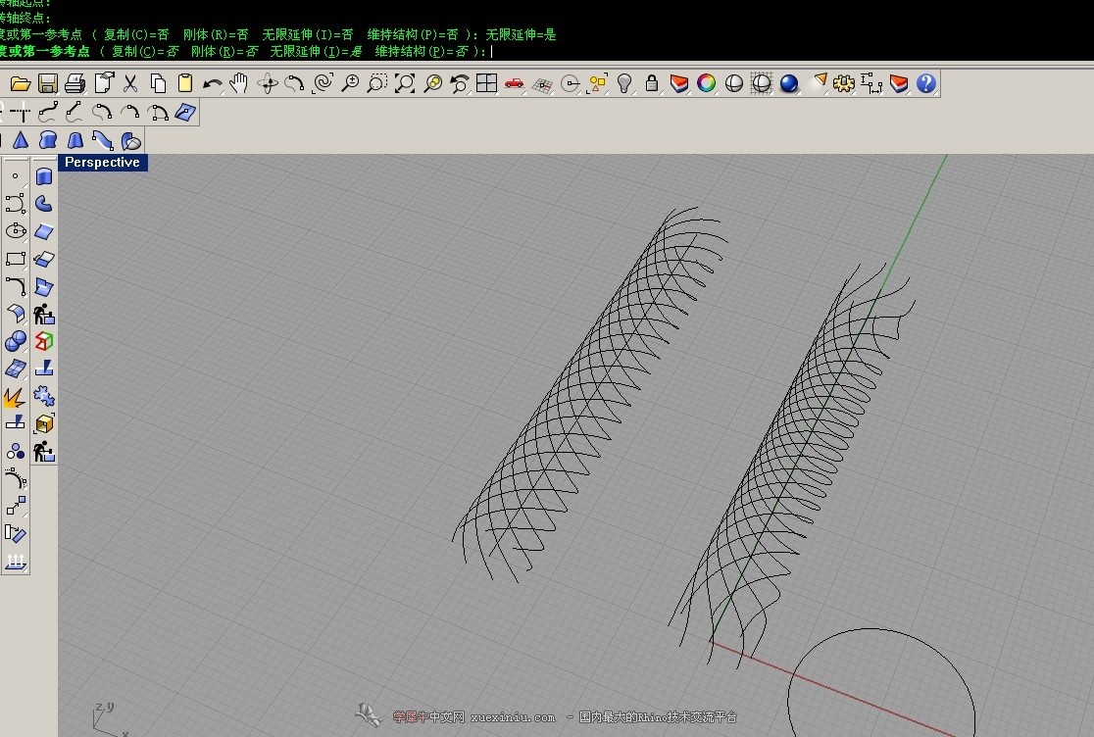1094x737 pixels.
Task: Open a file with the folder icon
Action: [x=21, y=83]
